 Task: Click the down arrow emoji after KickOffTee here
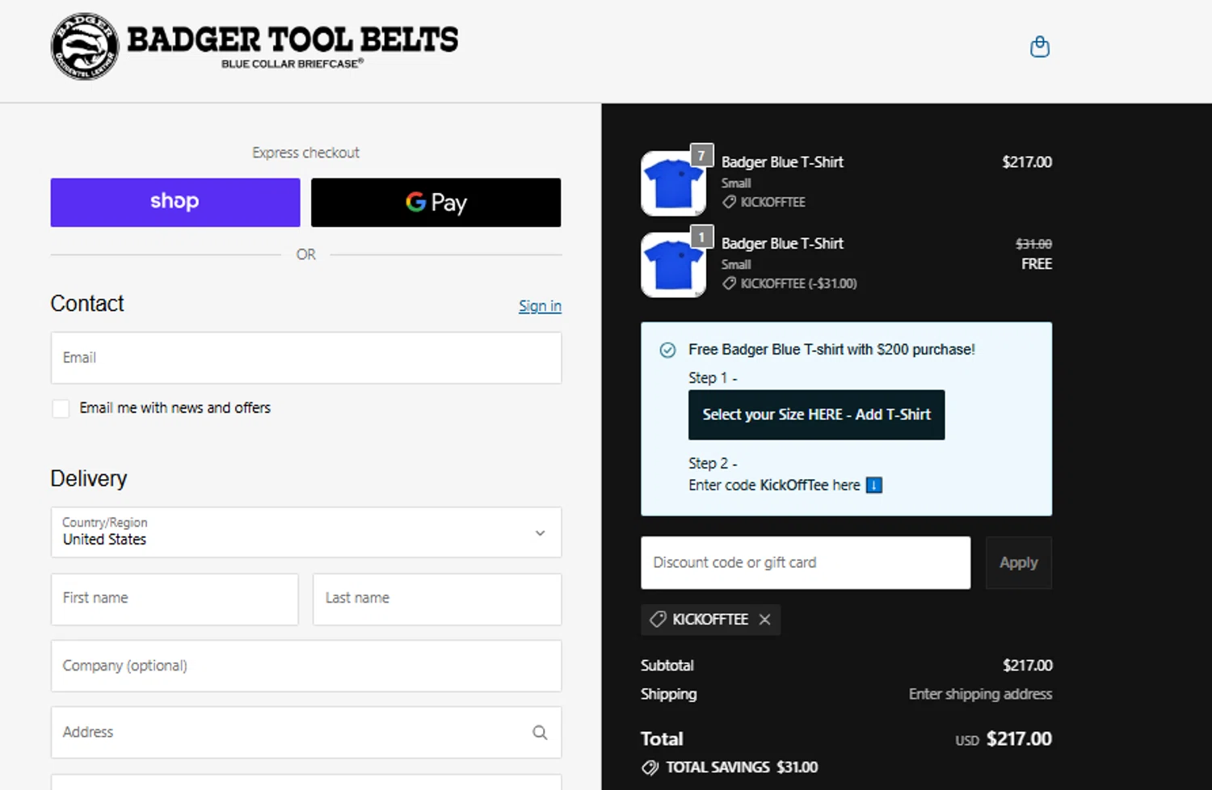click(874, 485)
